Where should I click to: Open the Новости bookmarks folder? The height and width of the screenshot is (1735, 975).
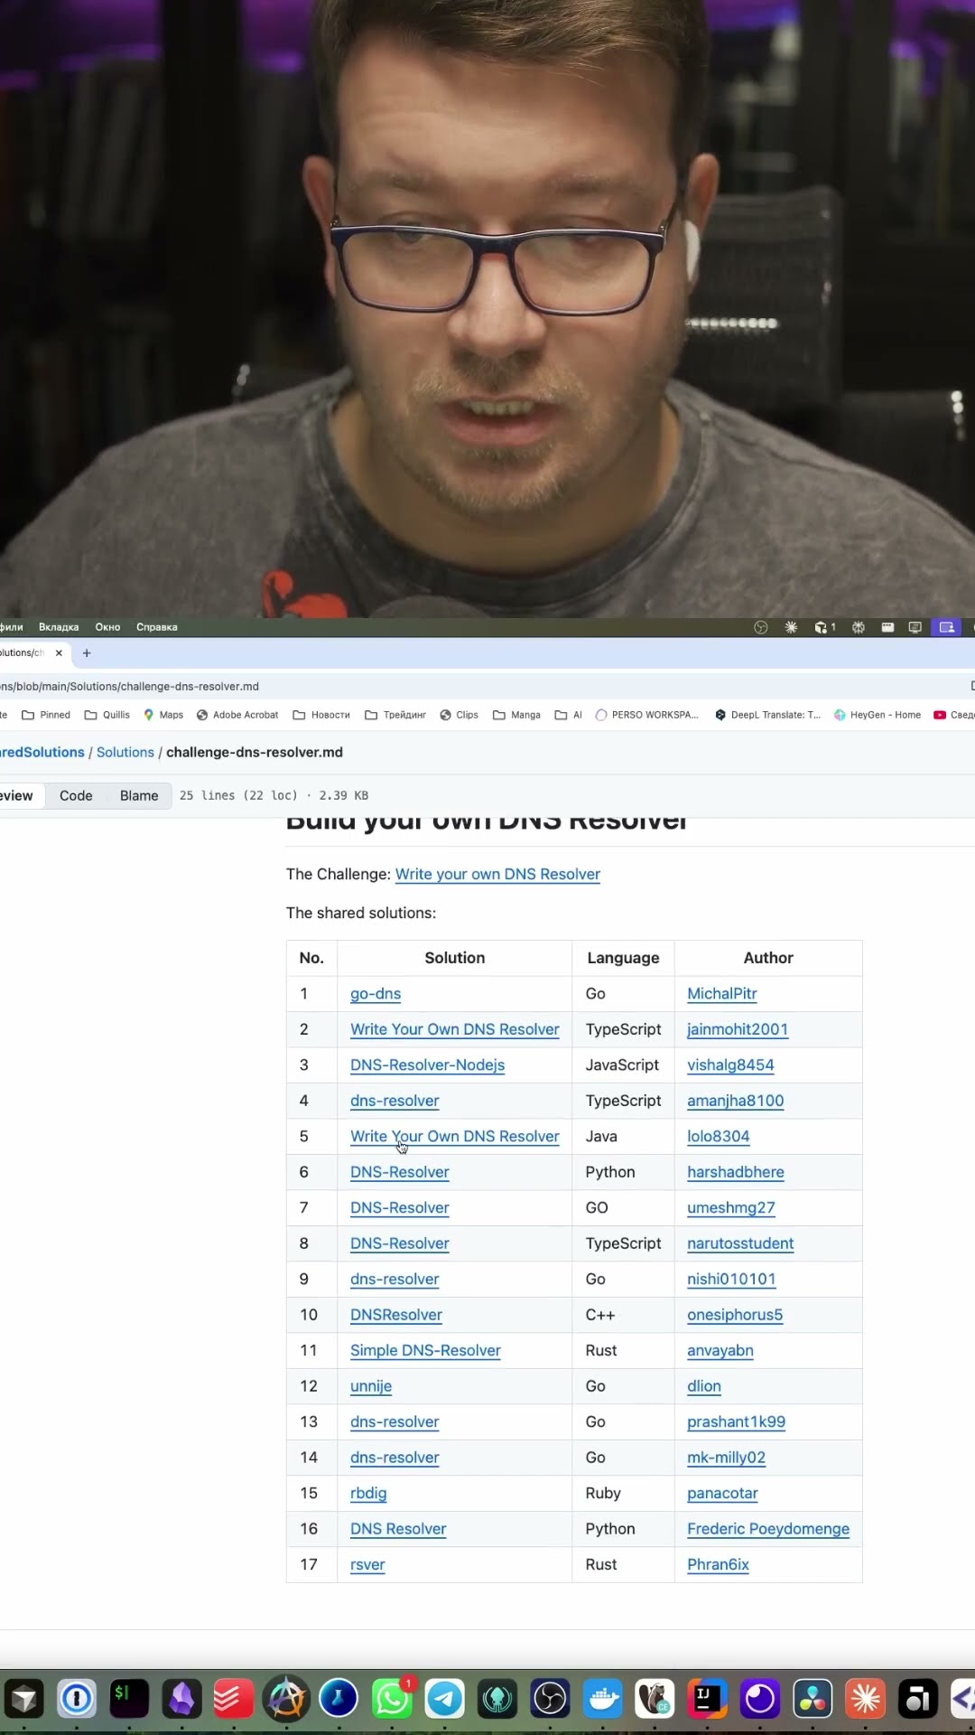pos(321,715)
